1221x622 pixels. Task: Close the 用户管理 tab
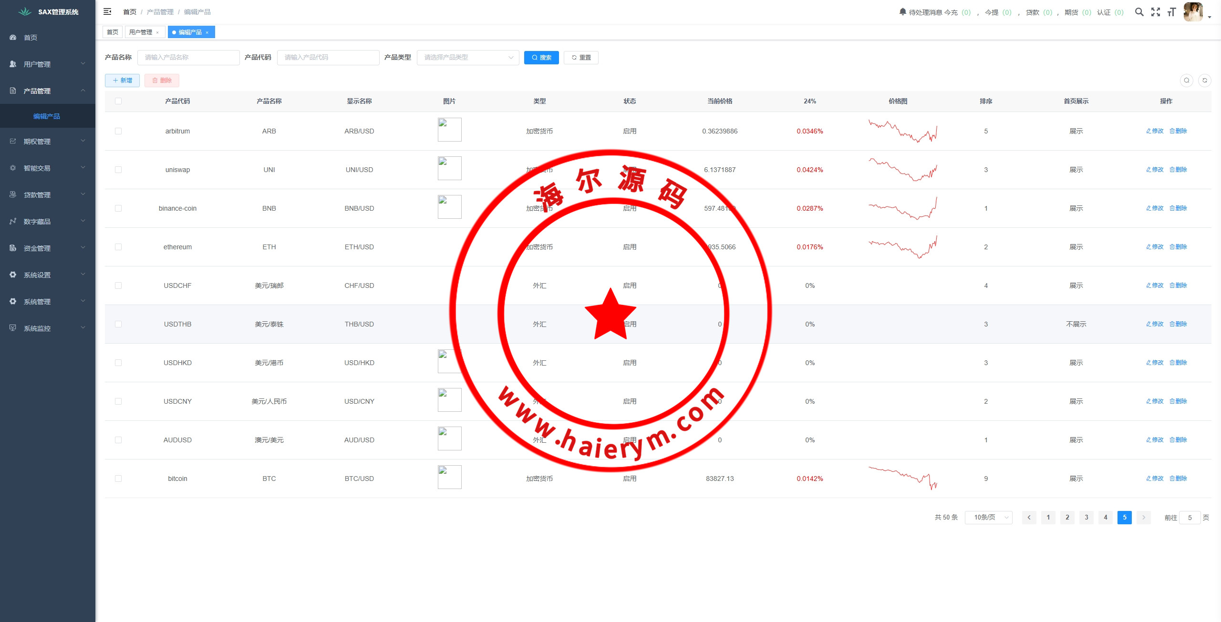coord(157,32)
